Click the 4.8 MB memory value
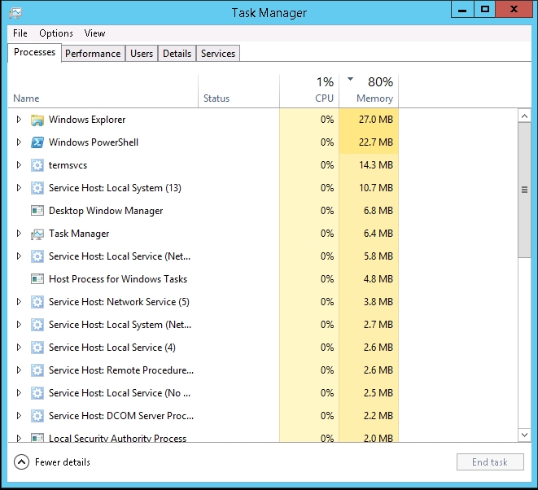This screenshot has width=538, height=490. click(378, 279)
